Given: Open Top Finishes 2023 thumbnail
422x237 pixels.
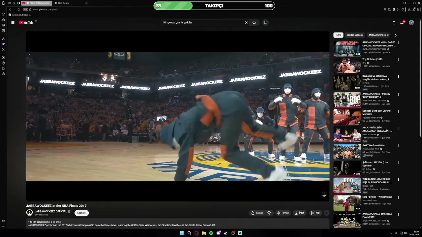Looking at the screenshot, I should pos(347,65).
